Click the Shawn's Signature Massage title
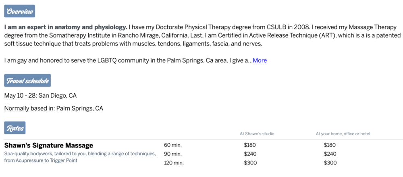Screen dimensions: 403x177 point(48,145)
